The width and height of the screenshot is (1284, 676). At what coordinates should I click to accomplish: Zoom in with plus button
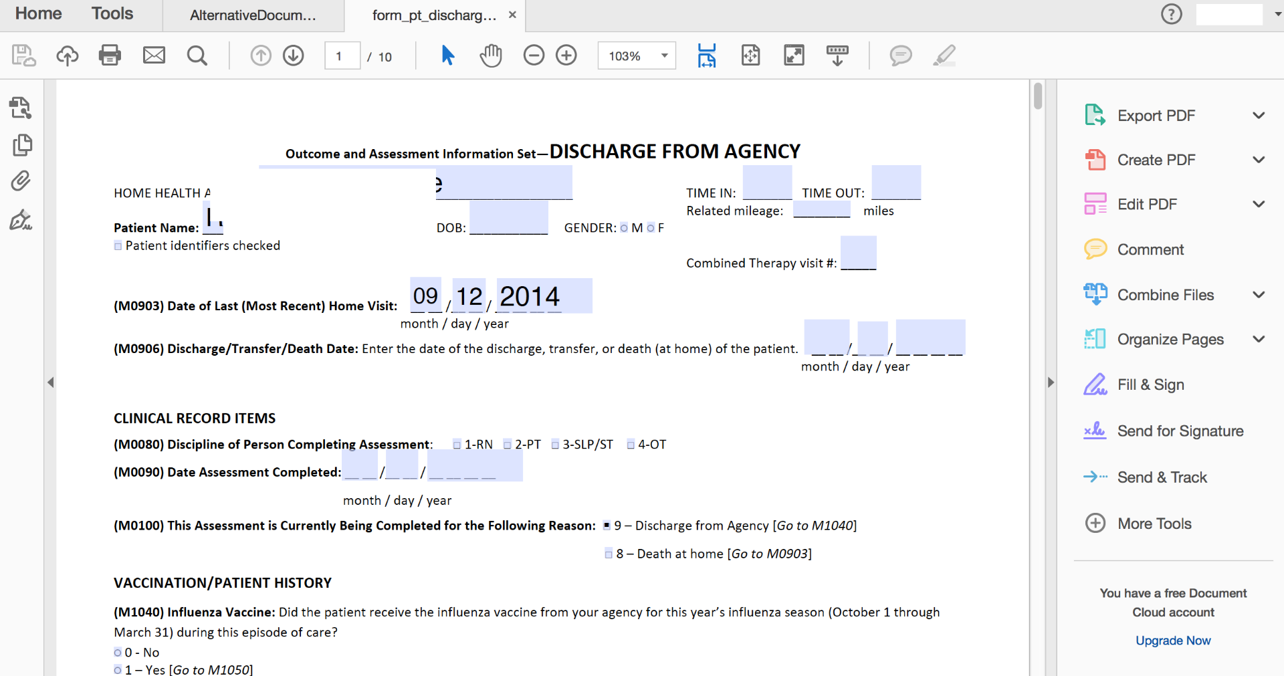(x=566, y=55)
